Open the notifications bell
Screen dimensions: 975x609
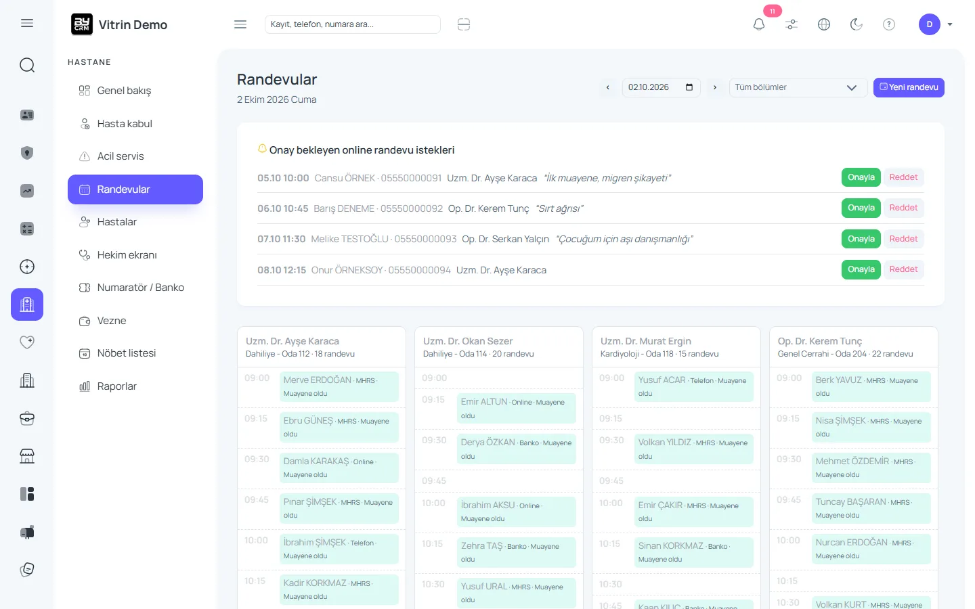point(759,24)
